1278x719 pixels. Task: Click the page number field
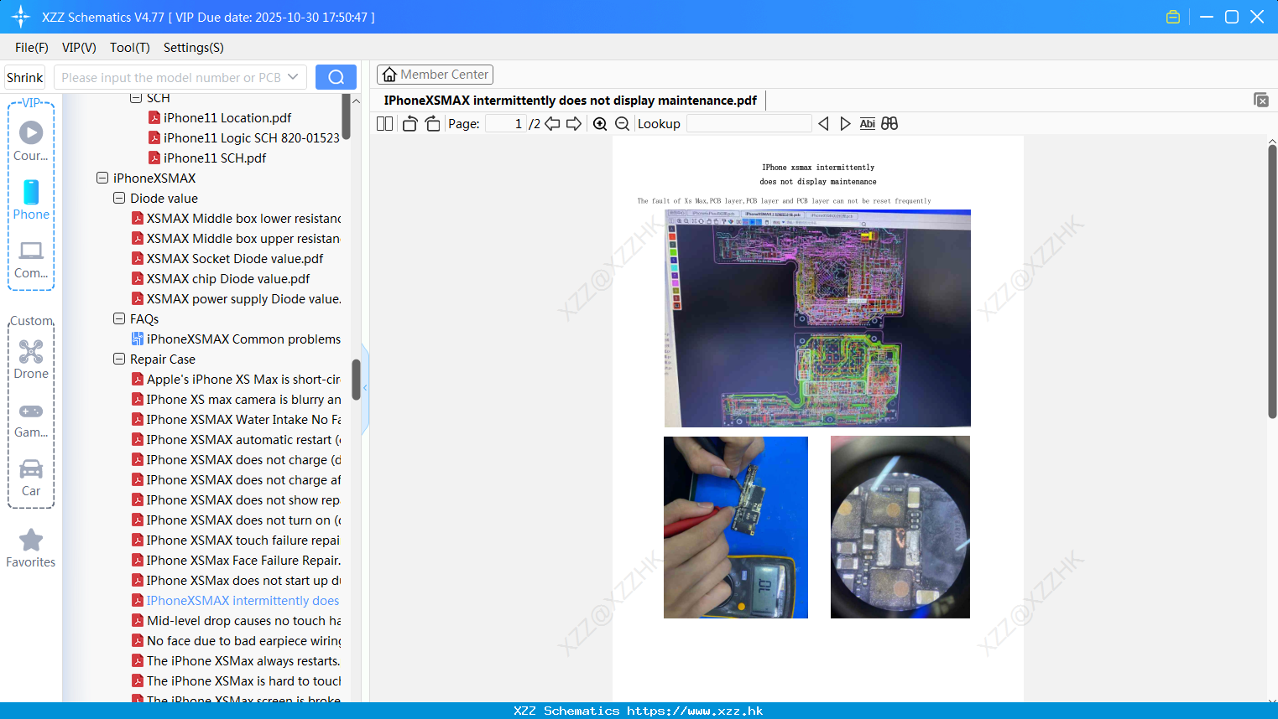506,124
